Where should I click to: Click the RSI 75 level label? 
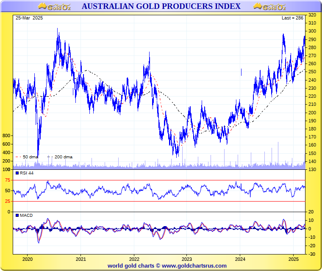point(8,180)
